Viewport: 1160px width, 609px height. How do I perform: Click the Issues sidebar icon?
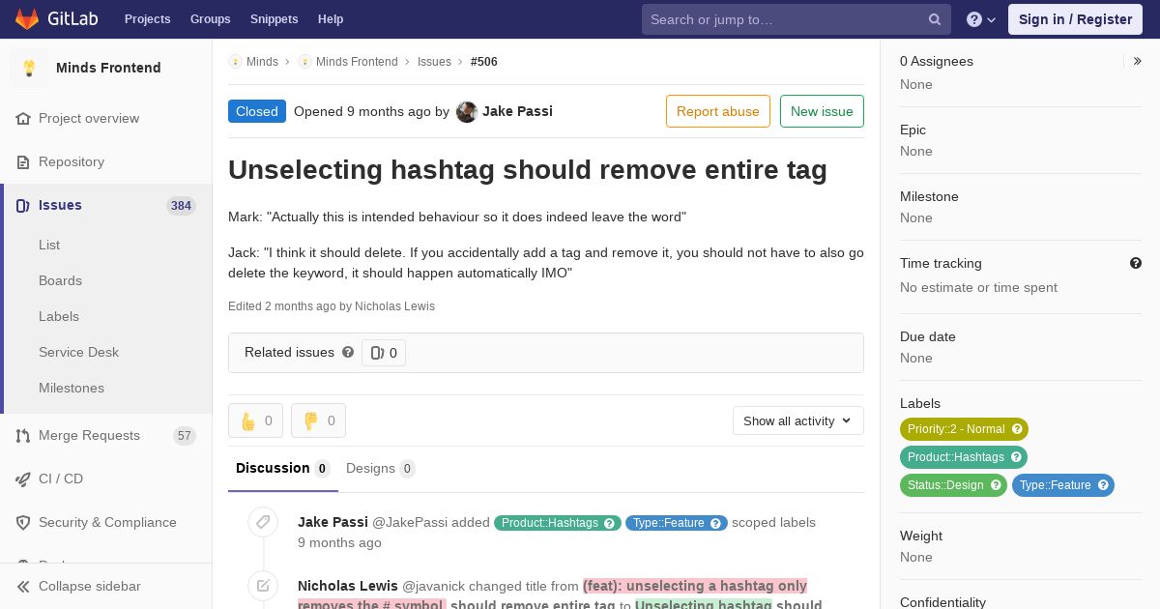pyautogui.click(x=23, y=205)
